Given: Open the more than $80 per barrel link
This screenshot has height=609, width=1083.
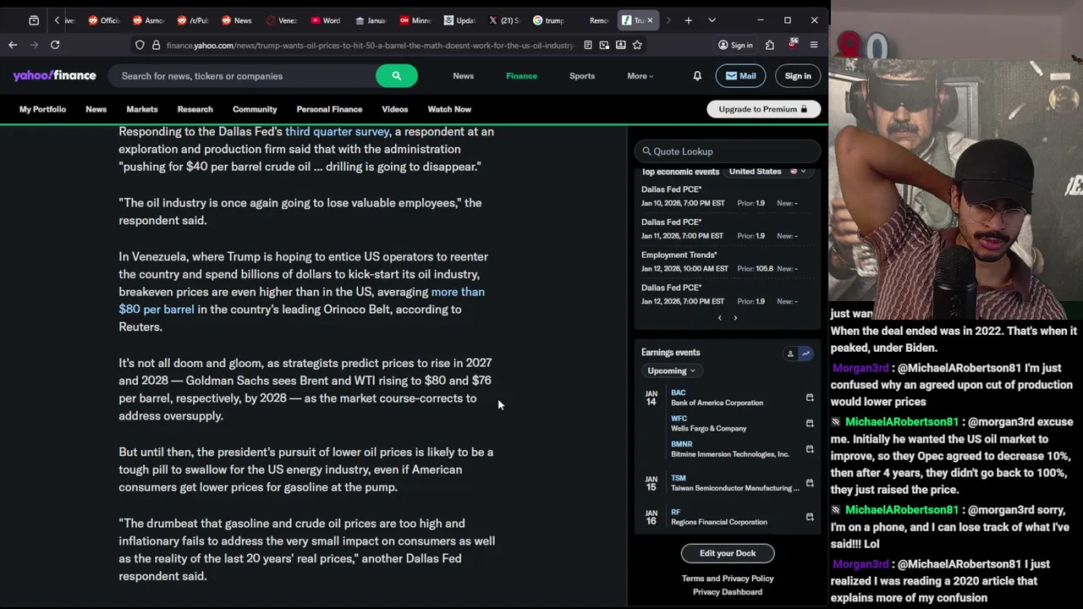Looking at the screenshot, I should [301, 300].
